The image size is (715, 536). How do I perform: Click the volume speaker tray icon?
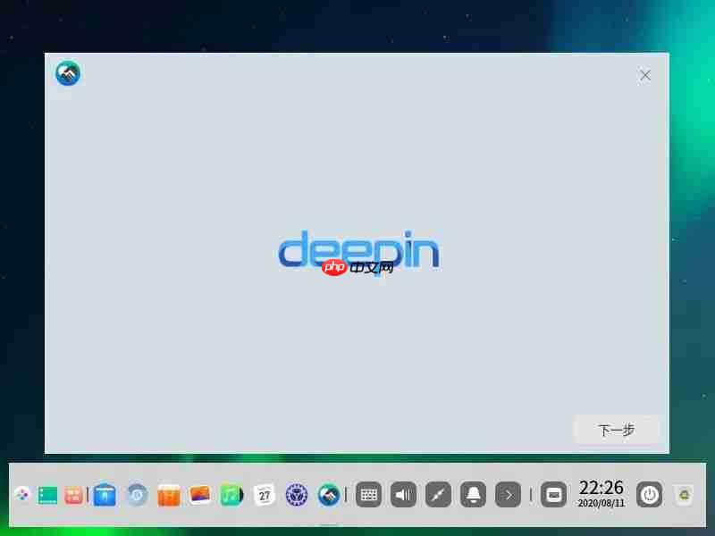pos(403,495)
